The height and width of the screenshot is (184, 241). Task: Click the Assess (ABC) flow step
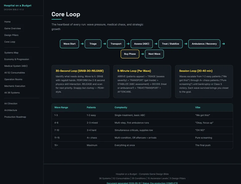142,44
